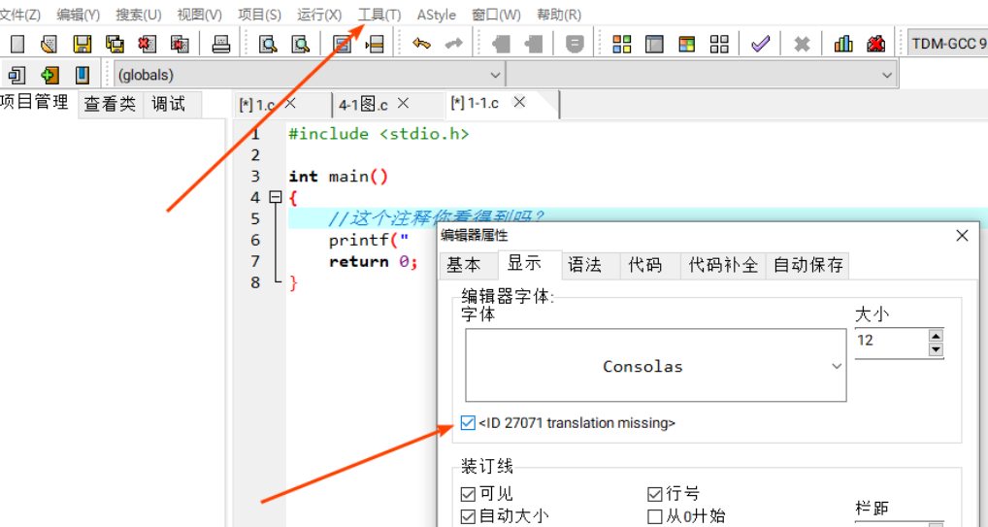Close the 4-1图.c file tab
The image size is (988, 527).
(404, 103)
